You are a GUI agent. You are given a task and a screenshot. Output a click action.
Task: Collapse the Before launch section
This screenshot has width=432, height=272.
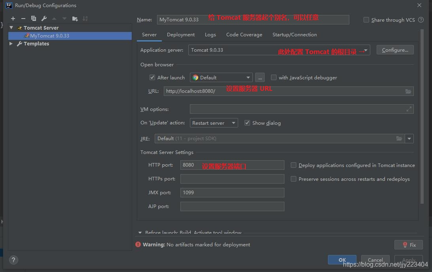tap(140, 233)
